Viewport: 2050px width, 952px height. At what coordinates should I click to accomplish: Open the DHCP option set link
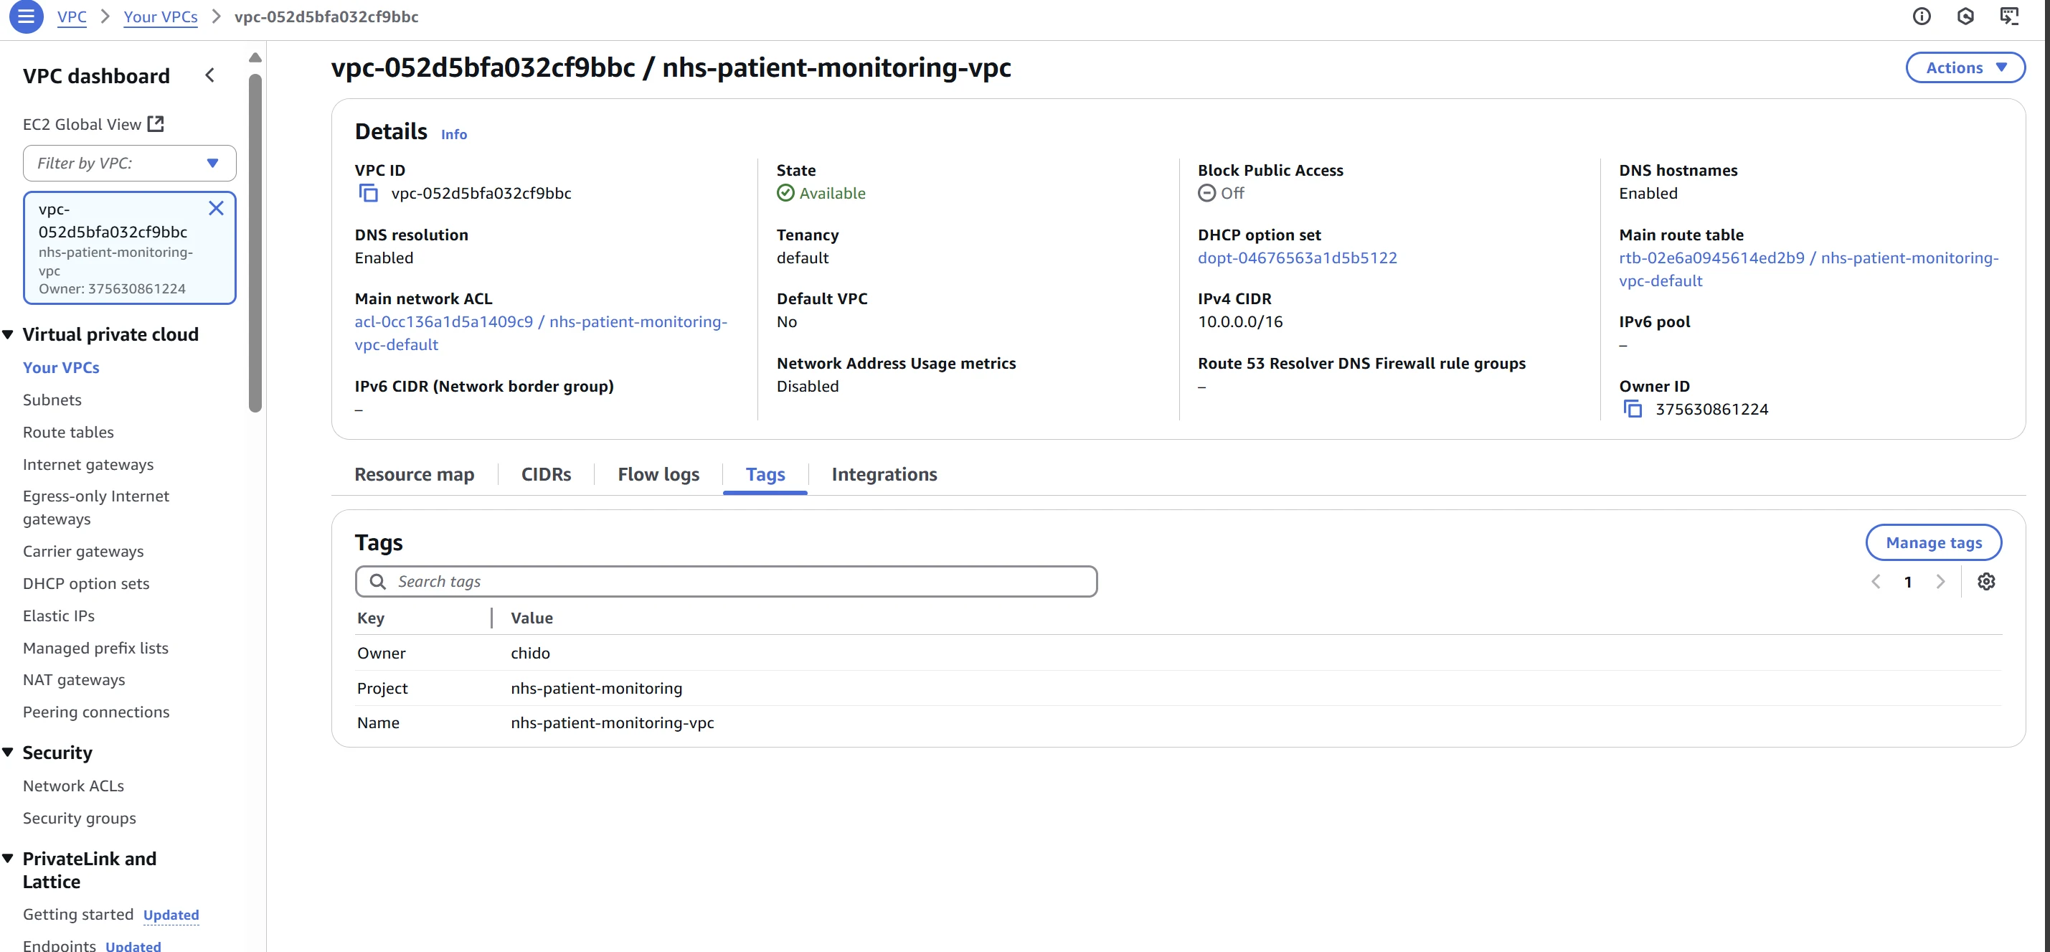[1296, 258]
